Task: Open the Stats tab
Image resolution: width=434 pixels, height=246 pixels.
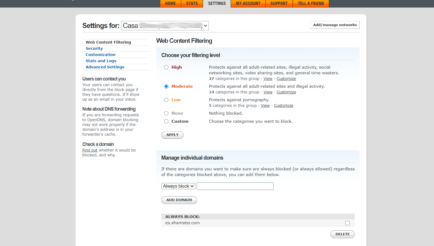Action: (x=192, y=3)
